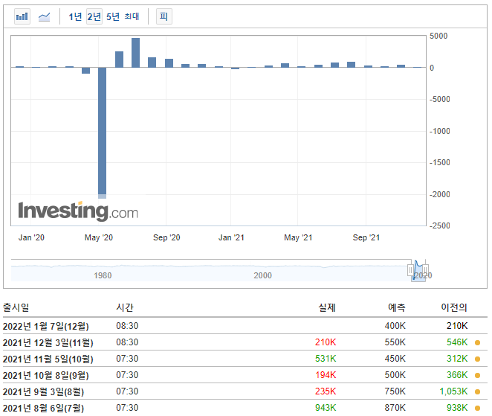Switch to bar chart view icon
The height and width of the screenshot is (416, 492).
22,16
